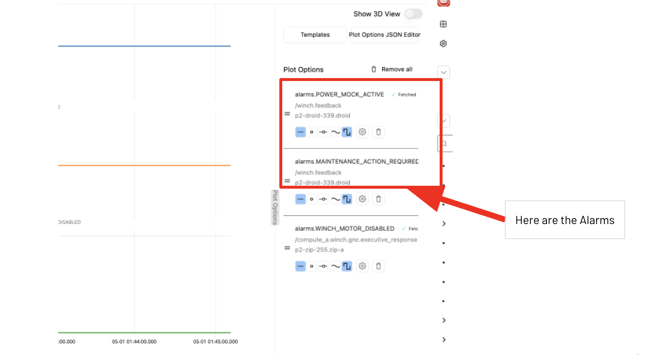Toggle the Show 3D View switch
Viewport: 650px width, 355px height.
click(413, 14)
